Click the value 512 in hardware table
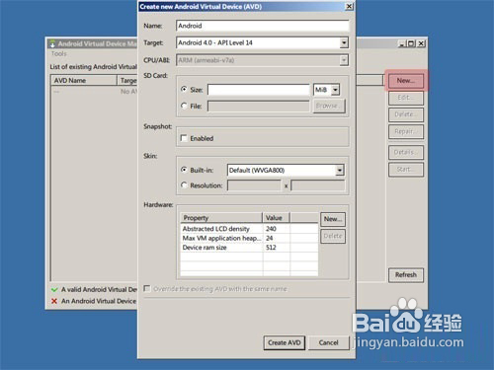This screenshot has height=370, width=494. coord(271,248)
